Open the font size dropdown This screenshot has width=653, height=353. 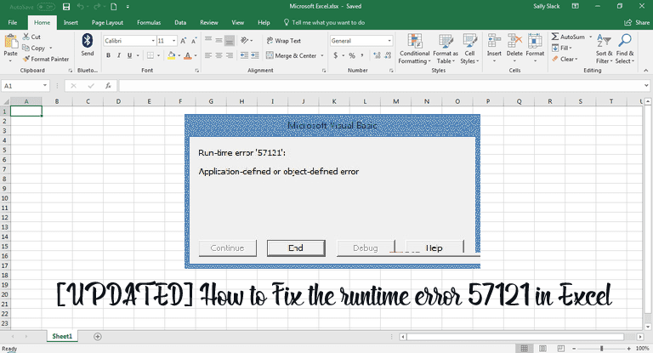tap(173, 41)
